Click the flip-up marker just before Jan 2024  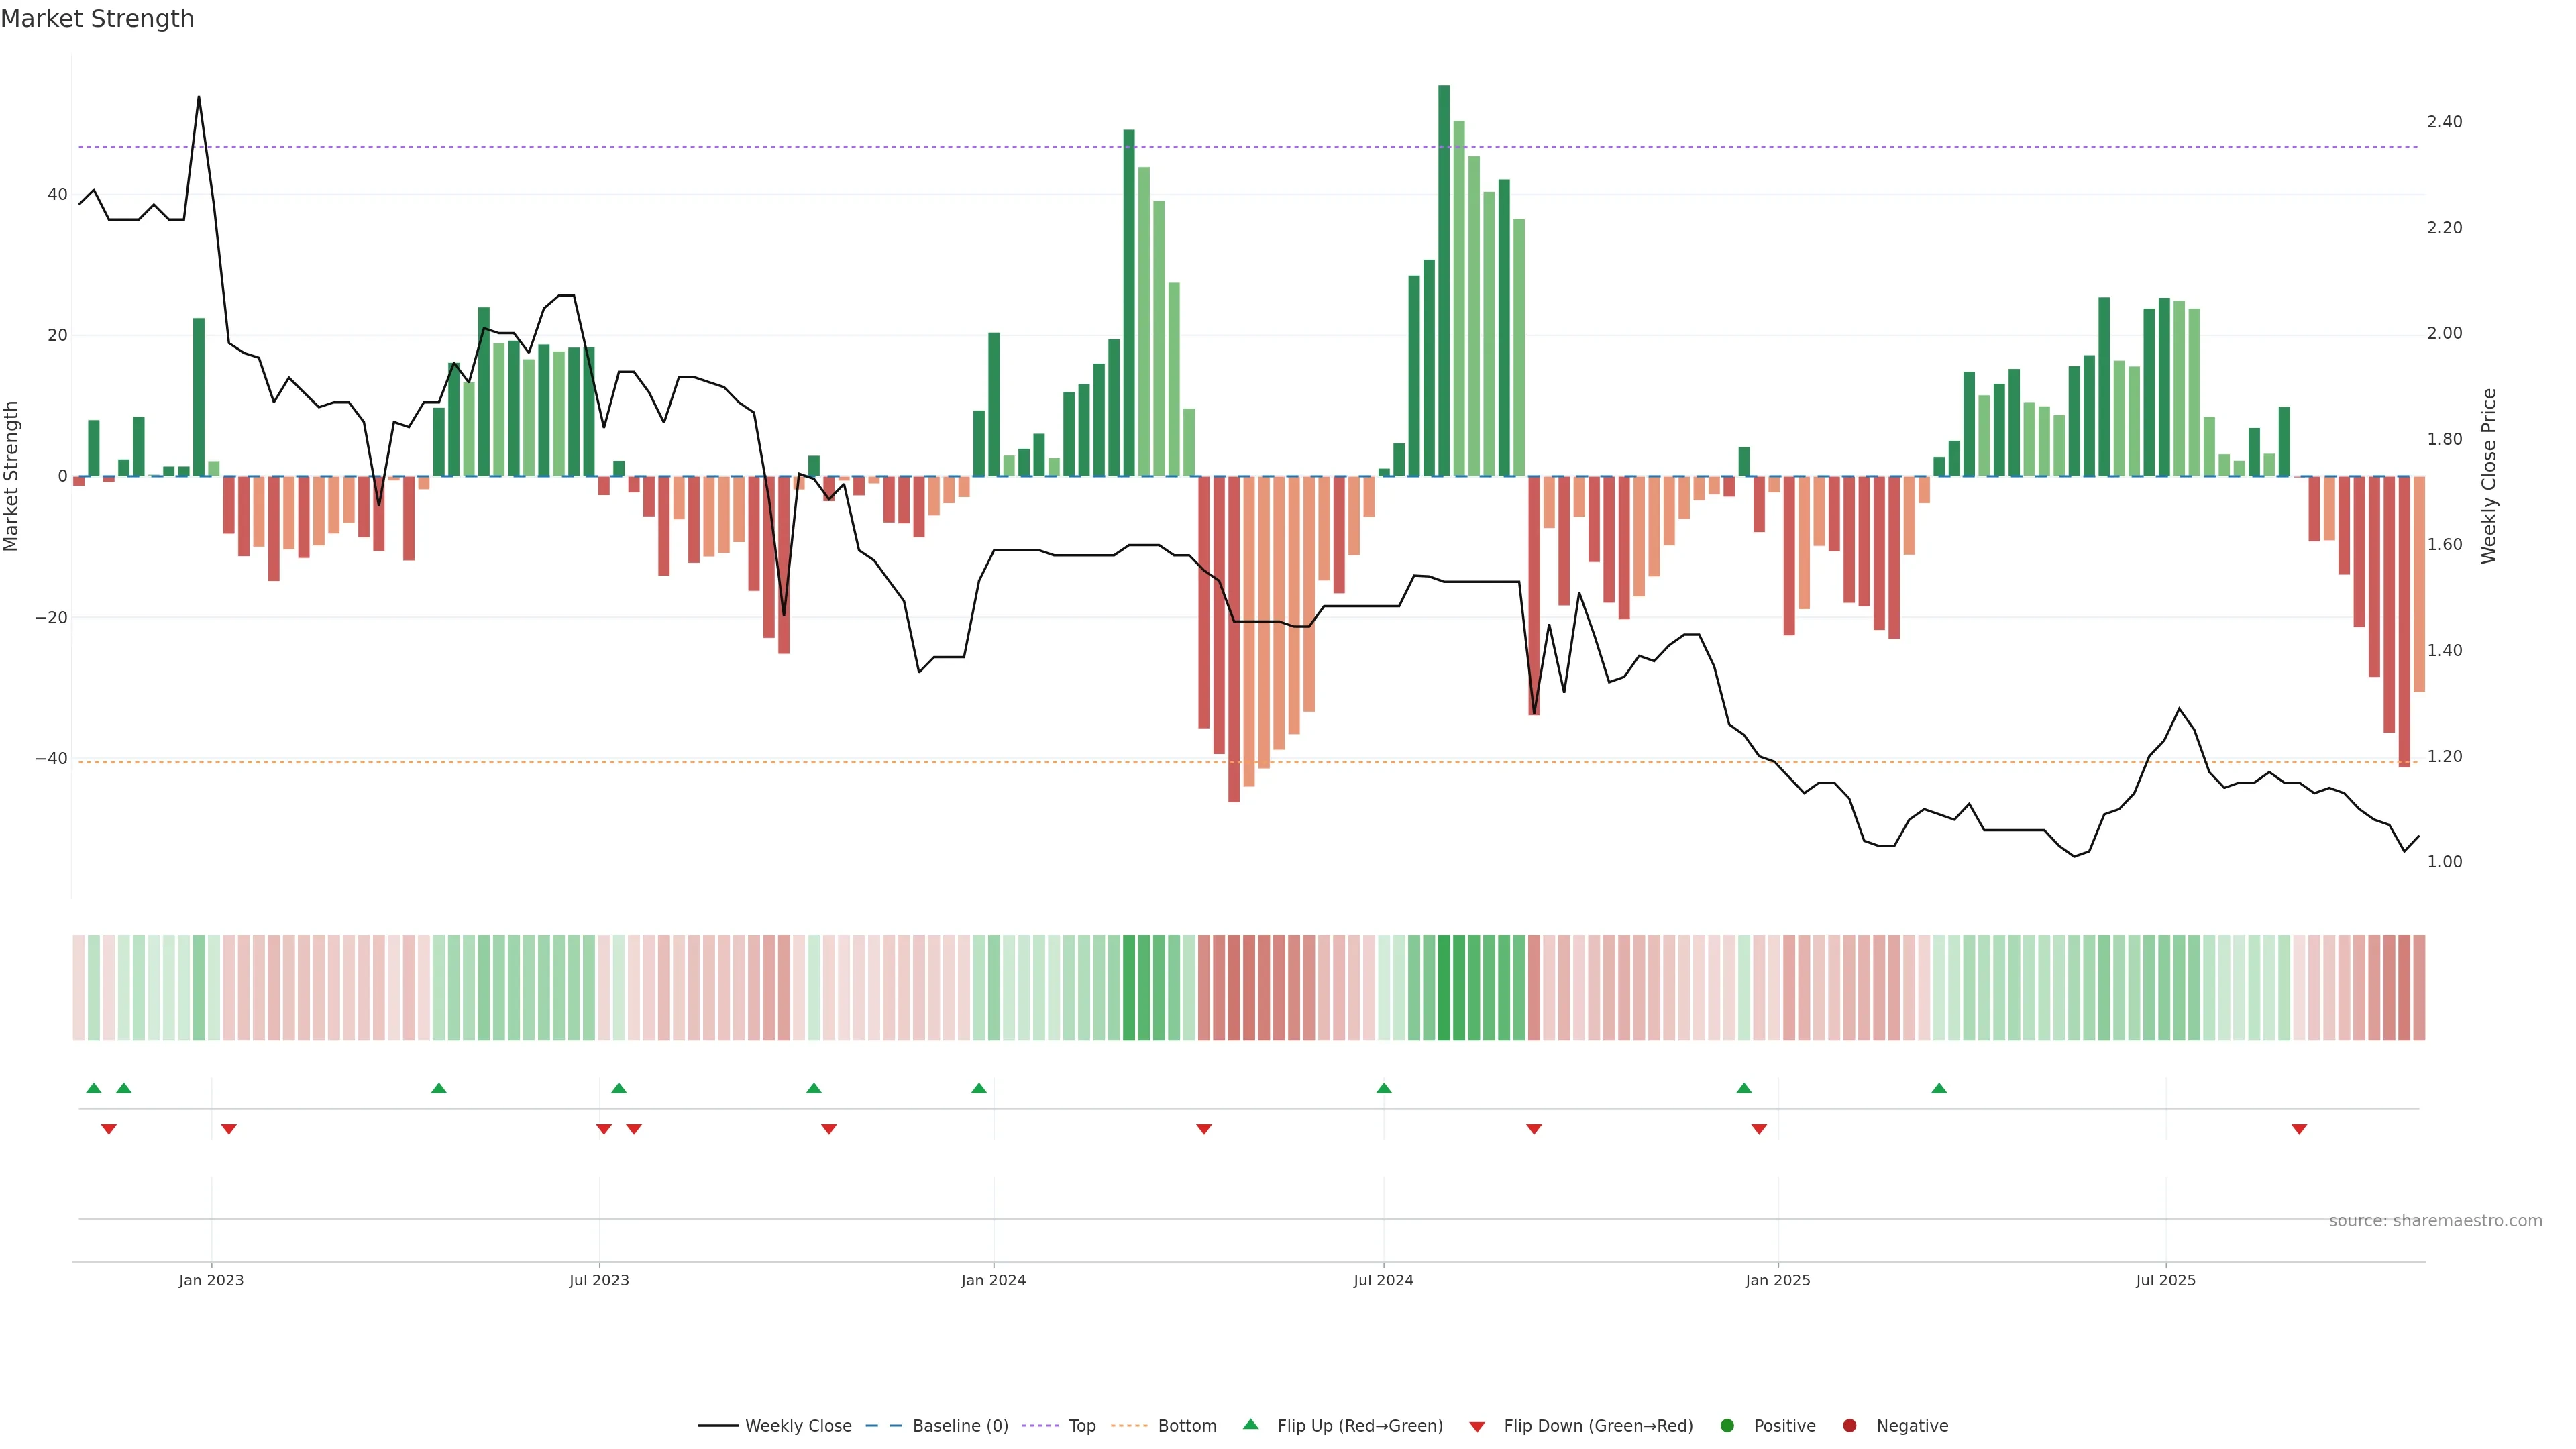979,1088
